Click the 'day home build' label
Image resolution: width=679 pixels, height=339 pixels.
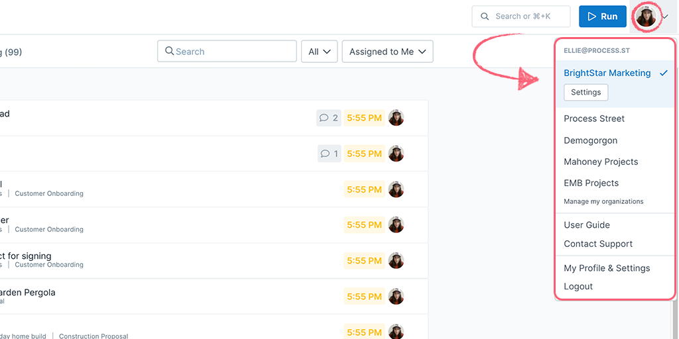point(23,336)
